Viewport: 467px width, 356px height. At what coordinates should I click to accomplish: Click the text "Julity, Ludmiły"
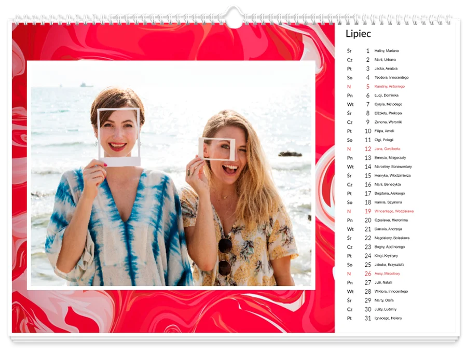click(x=386, y=309)
